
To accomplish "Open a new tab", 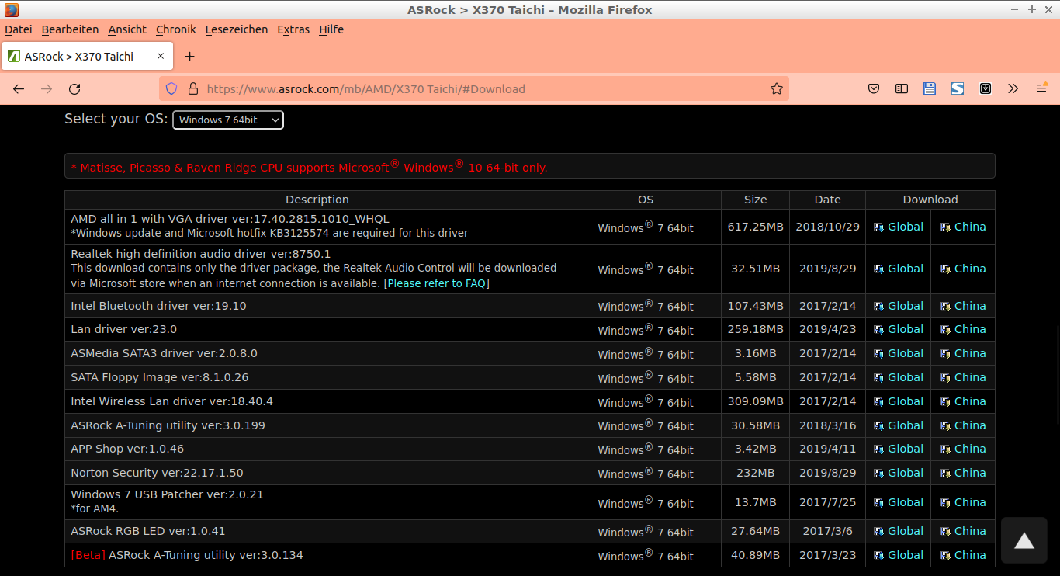I will (x=189, y=57).
